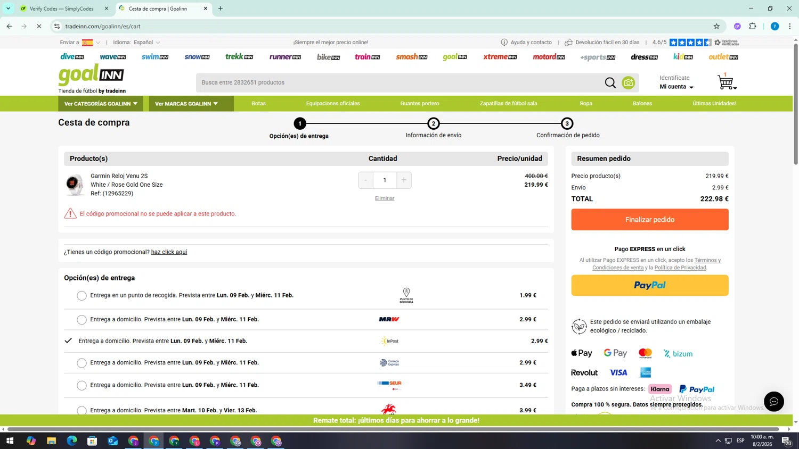
Task: Click the quantity input field
Action: [385, 180]
